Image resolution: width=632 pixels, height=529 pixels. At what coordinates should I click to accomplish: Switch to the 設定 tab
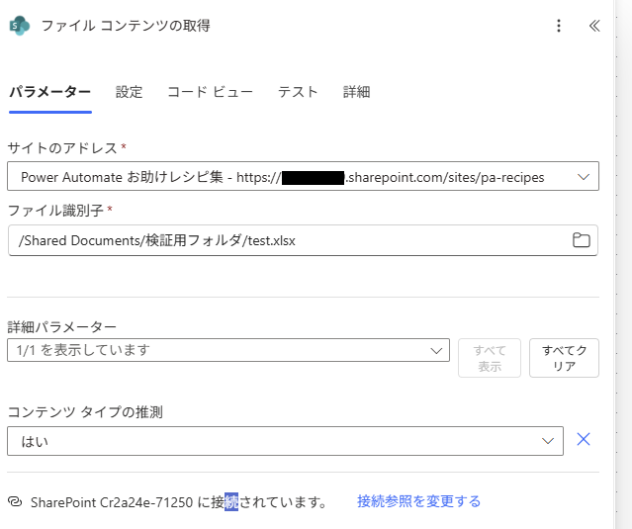[x=129, y=92]
